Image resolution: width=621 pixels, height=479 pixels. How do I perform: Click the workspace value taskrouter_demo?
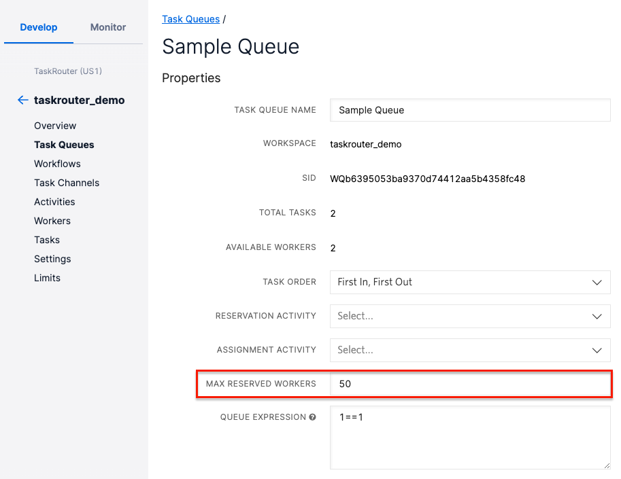point(365,144)
